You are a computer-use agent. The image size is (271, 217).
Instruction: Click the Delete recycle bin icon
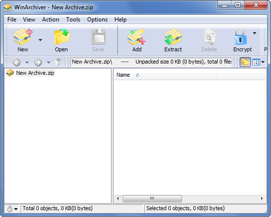[x=210, y=37]
